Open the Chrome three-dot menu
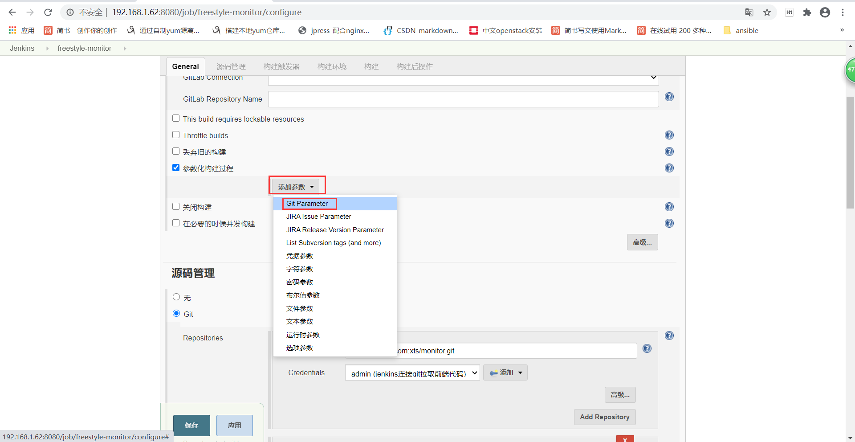Screen dimensions: 855x442 click(843, 12)
